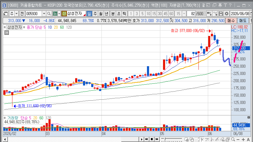Viewport: 253px width, 142px height.
Task: Select the 10 interval button
Action: 148,14
